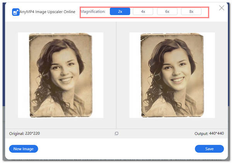The image size is (232, 163).
Task: Set magnification to 8x
Action: point(191,11)
